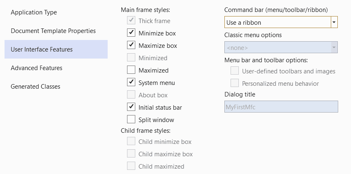Click User-defined toolbars and images checkbox
351x174 pixels.
(235, 71)
